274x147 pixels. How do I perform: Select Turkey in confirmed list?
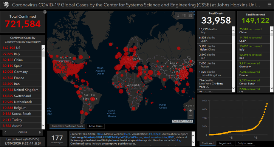pyautogui.click(x=21, y=120)
